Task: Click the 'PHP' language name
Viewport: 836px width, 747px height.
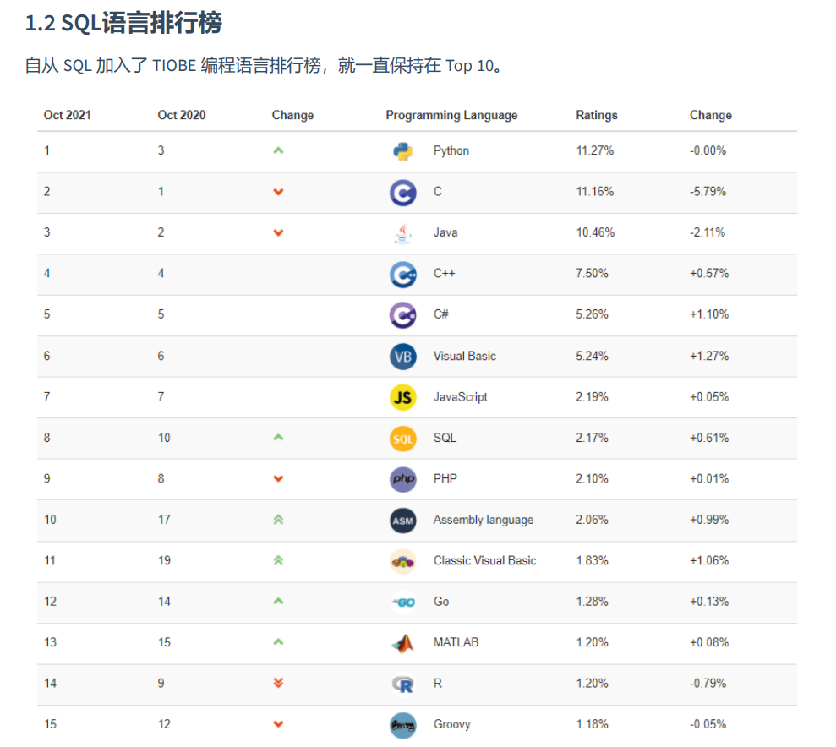Action: [445, 478]
